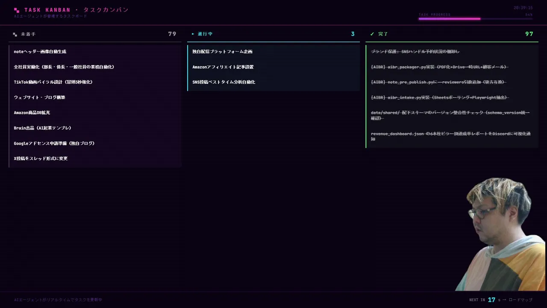The width and height of the screenshot is (547, 308).
Task: Click the green 完了 checkmark icon
Action: tap(372, 34)
